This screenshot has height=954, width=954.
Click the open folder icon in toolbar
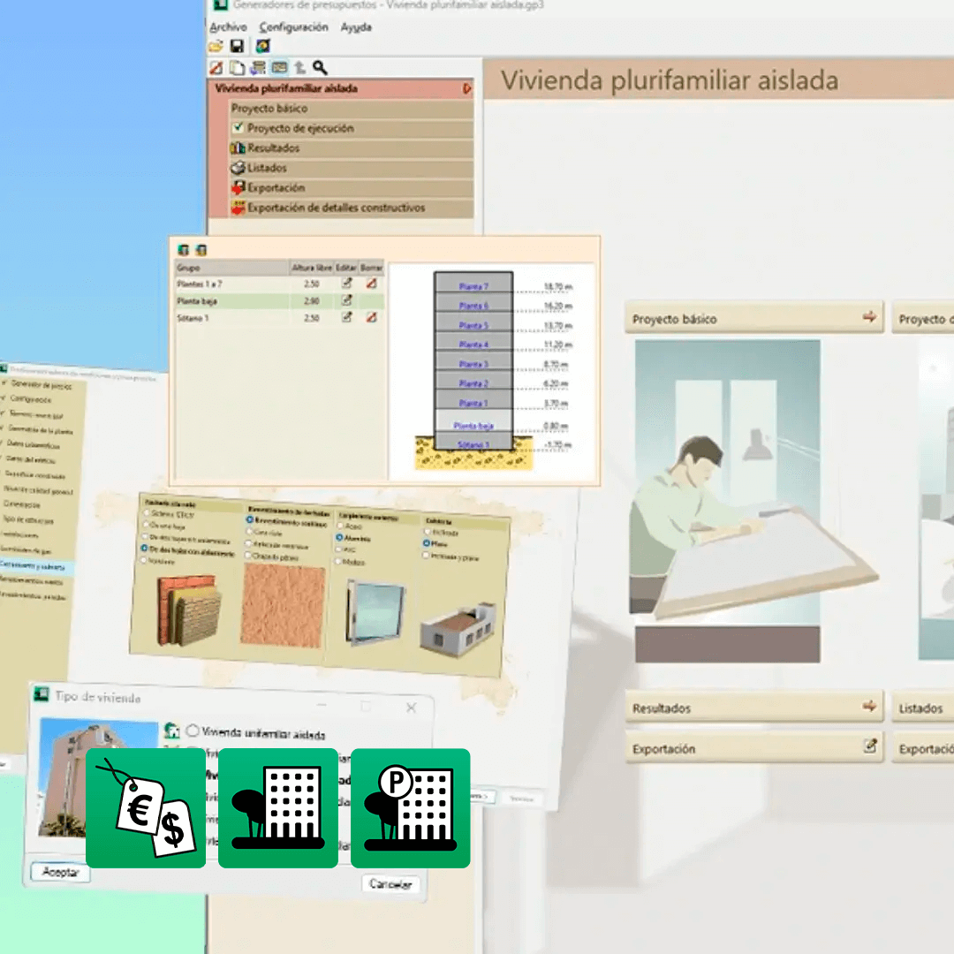(x=216, y=46)
